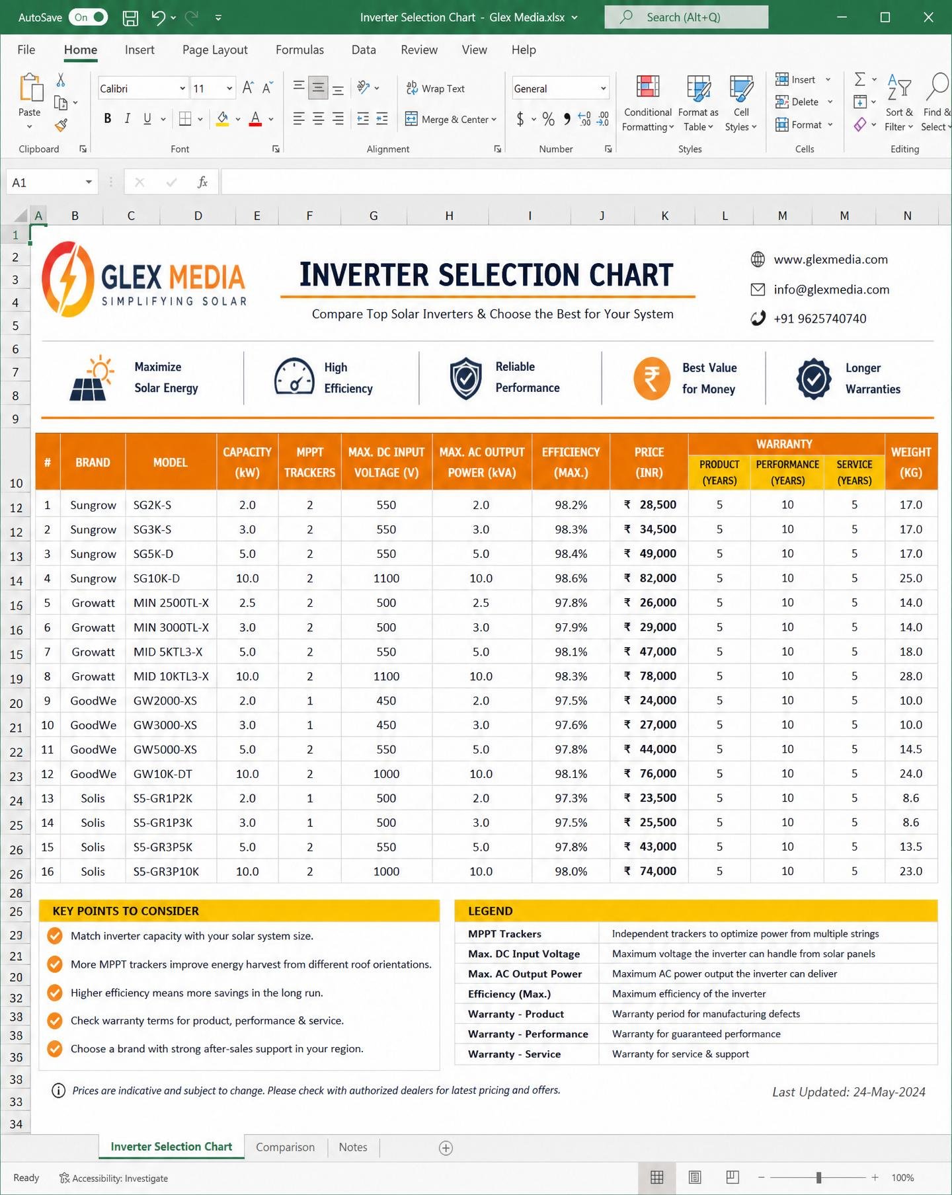
Task: Click the AutoSum sigma icon
Action: click(x=860, y=79)
